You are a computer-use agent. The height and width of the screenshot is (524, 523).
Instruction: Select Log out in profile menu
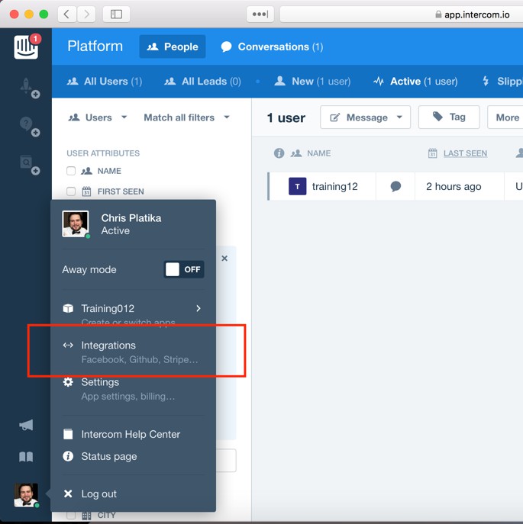pos(98,493)
